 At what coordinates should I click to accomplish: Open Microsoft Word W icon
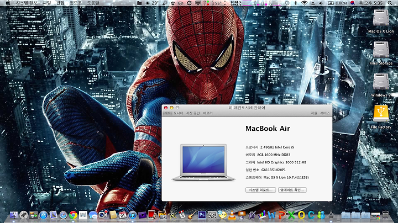271,215
